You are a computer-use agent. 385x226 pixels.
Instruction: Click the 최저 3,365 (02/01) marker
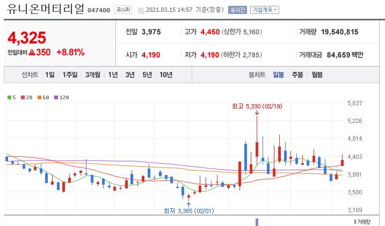pyautogui.click(x=189, y=211)
